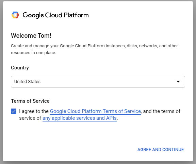
Task: Click the word "Google" in the header logo
Action: tap(33, 15)
